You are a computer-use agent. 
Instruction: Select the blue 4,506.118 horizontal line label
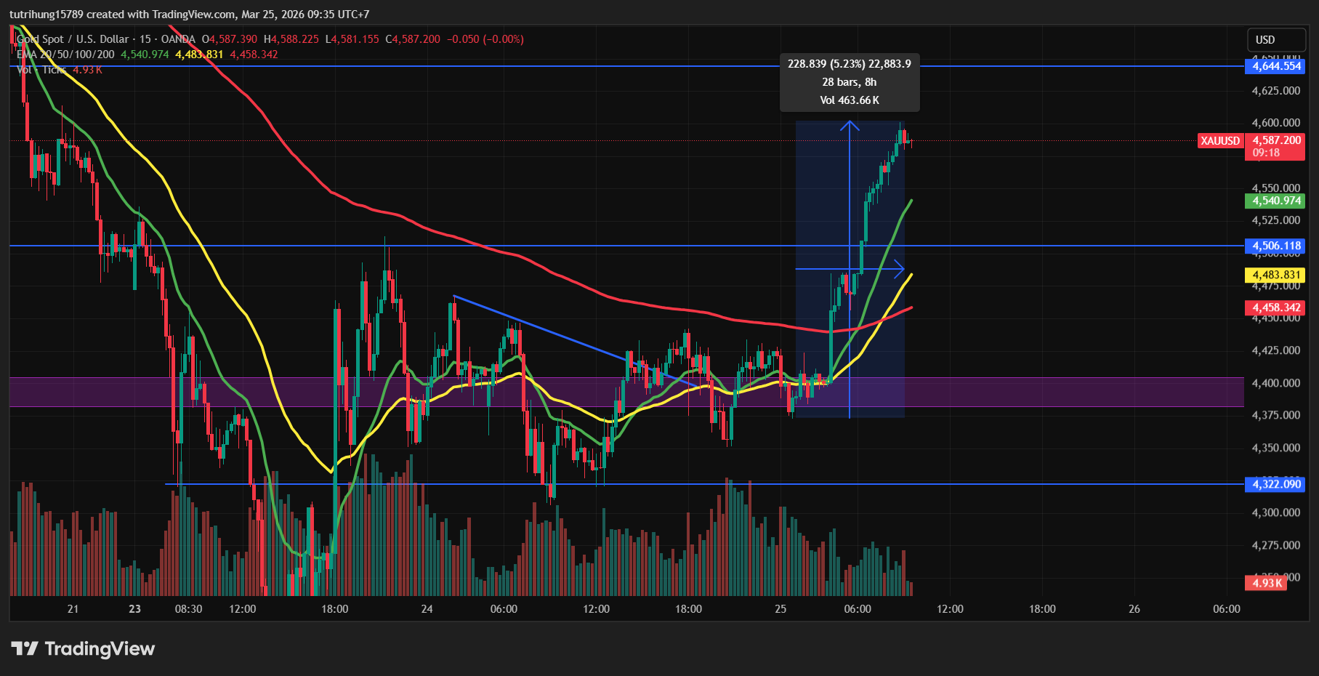1275,246
